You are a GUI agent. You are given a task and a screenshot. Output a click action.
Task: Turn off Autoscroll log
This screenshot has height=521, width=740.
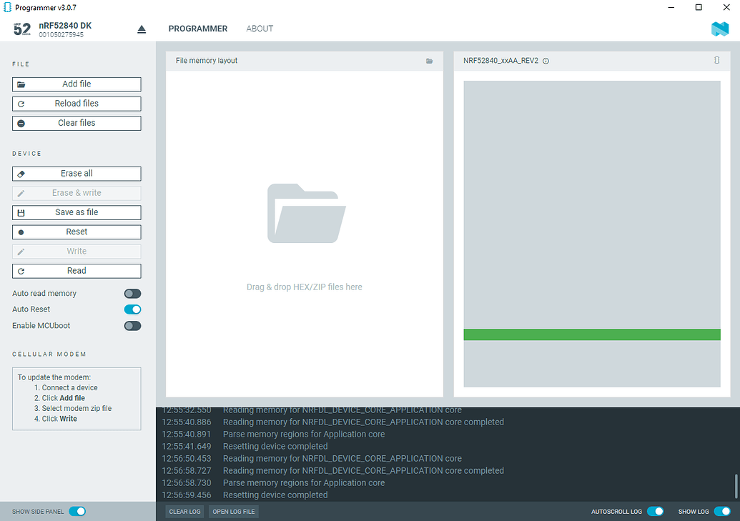click(655, 511)
